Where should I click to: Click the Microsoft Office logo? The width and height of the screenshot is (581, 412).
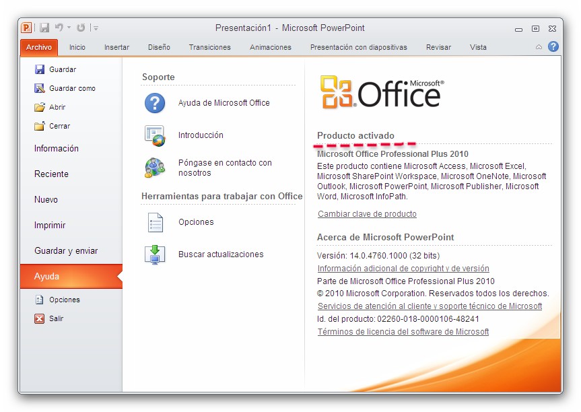click(x=382, y=92)
